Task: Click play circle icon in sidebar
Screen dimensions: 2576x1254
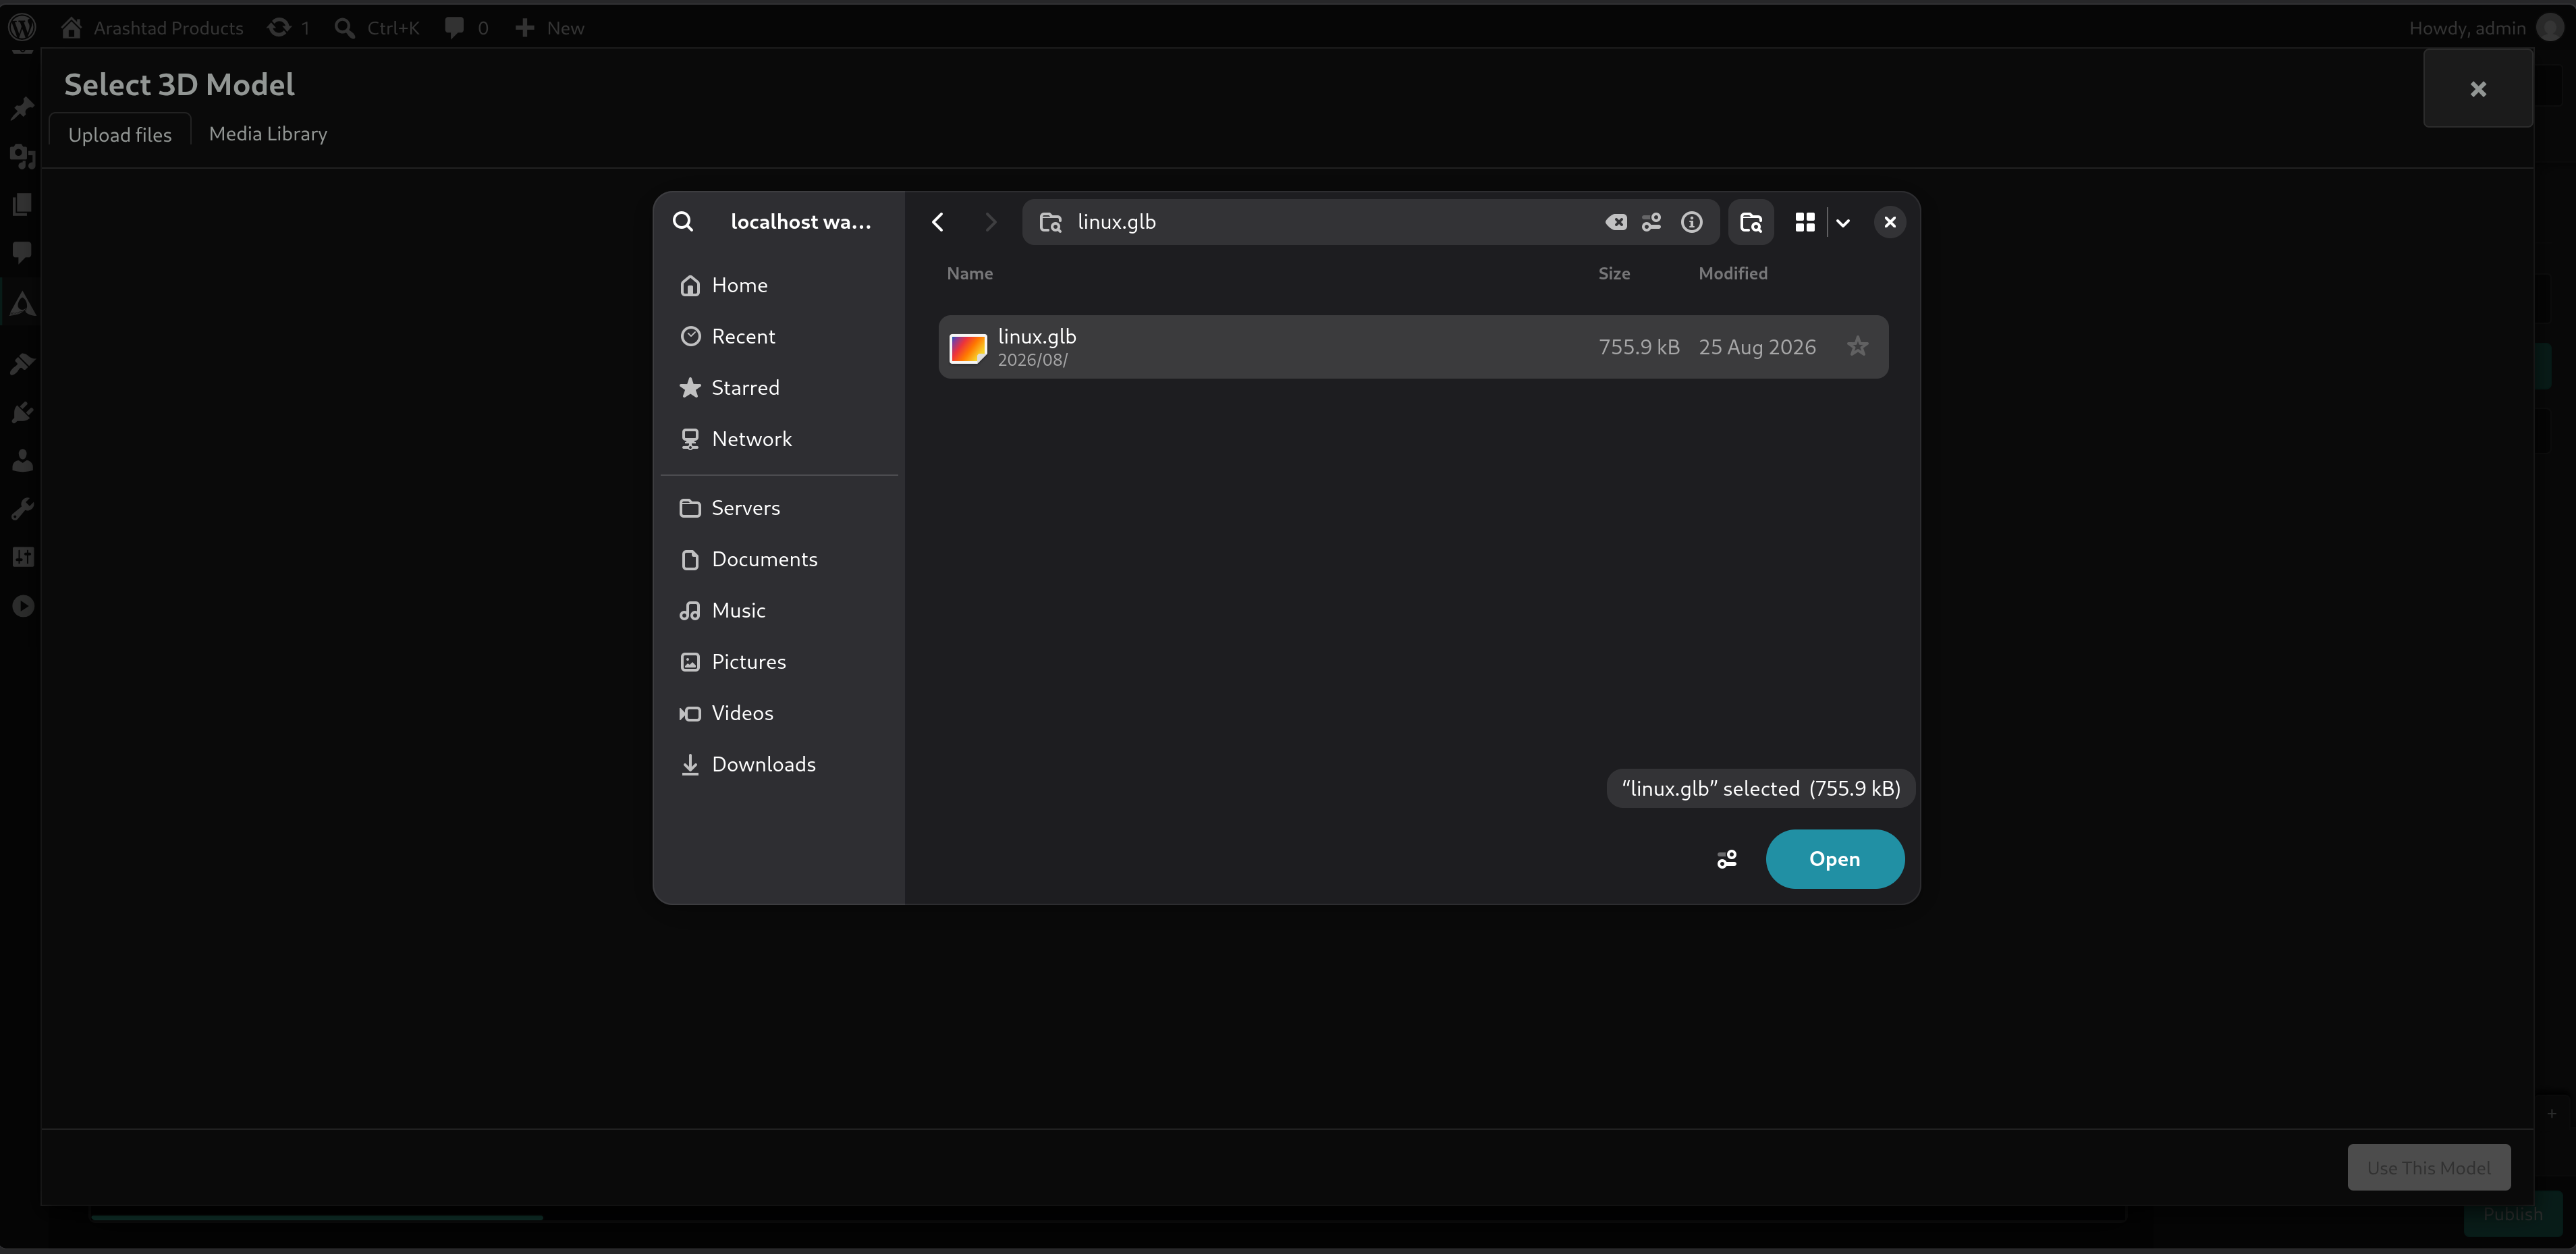Action: click(x=22, y=606)
